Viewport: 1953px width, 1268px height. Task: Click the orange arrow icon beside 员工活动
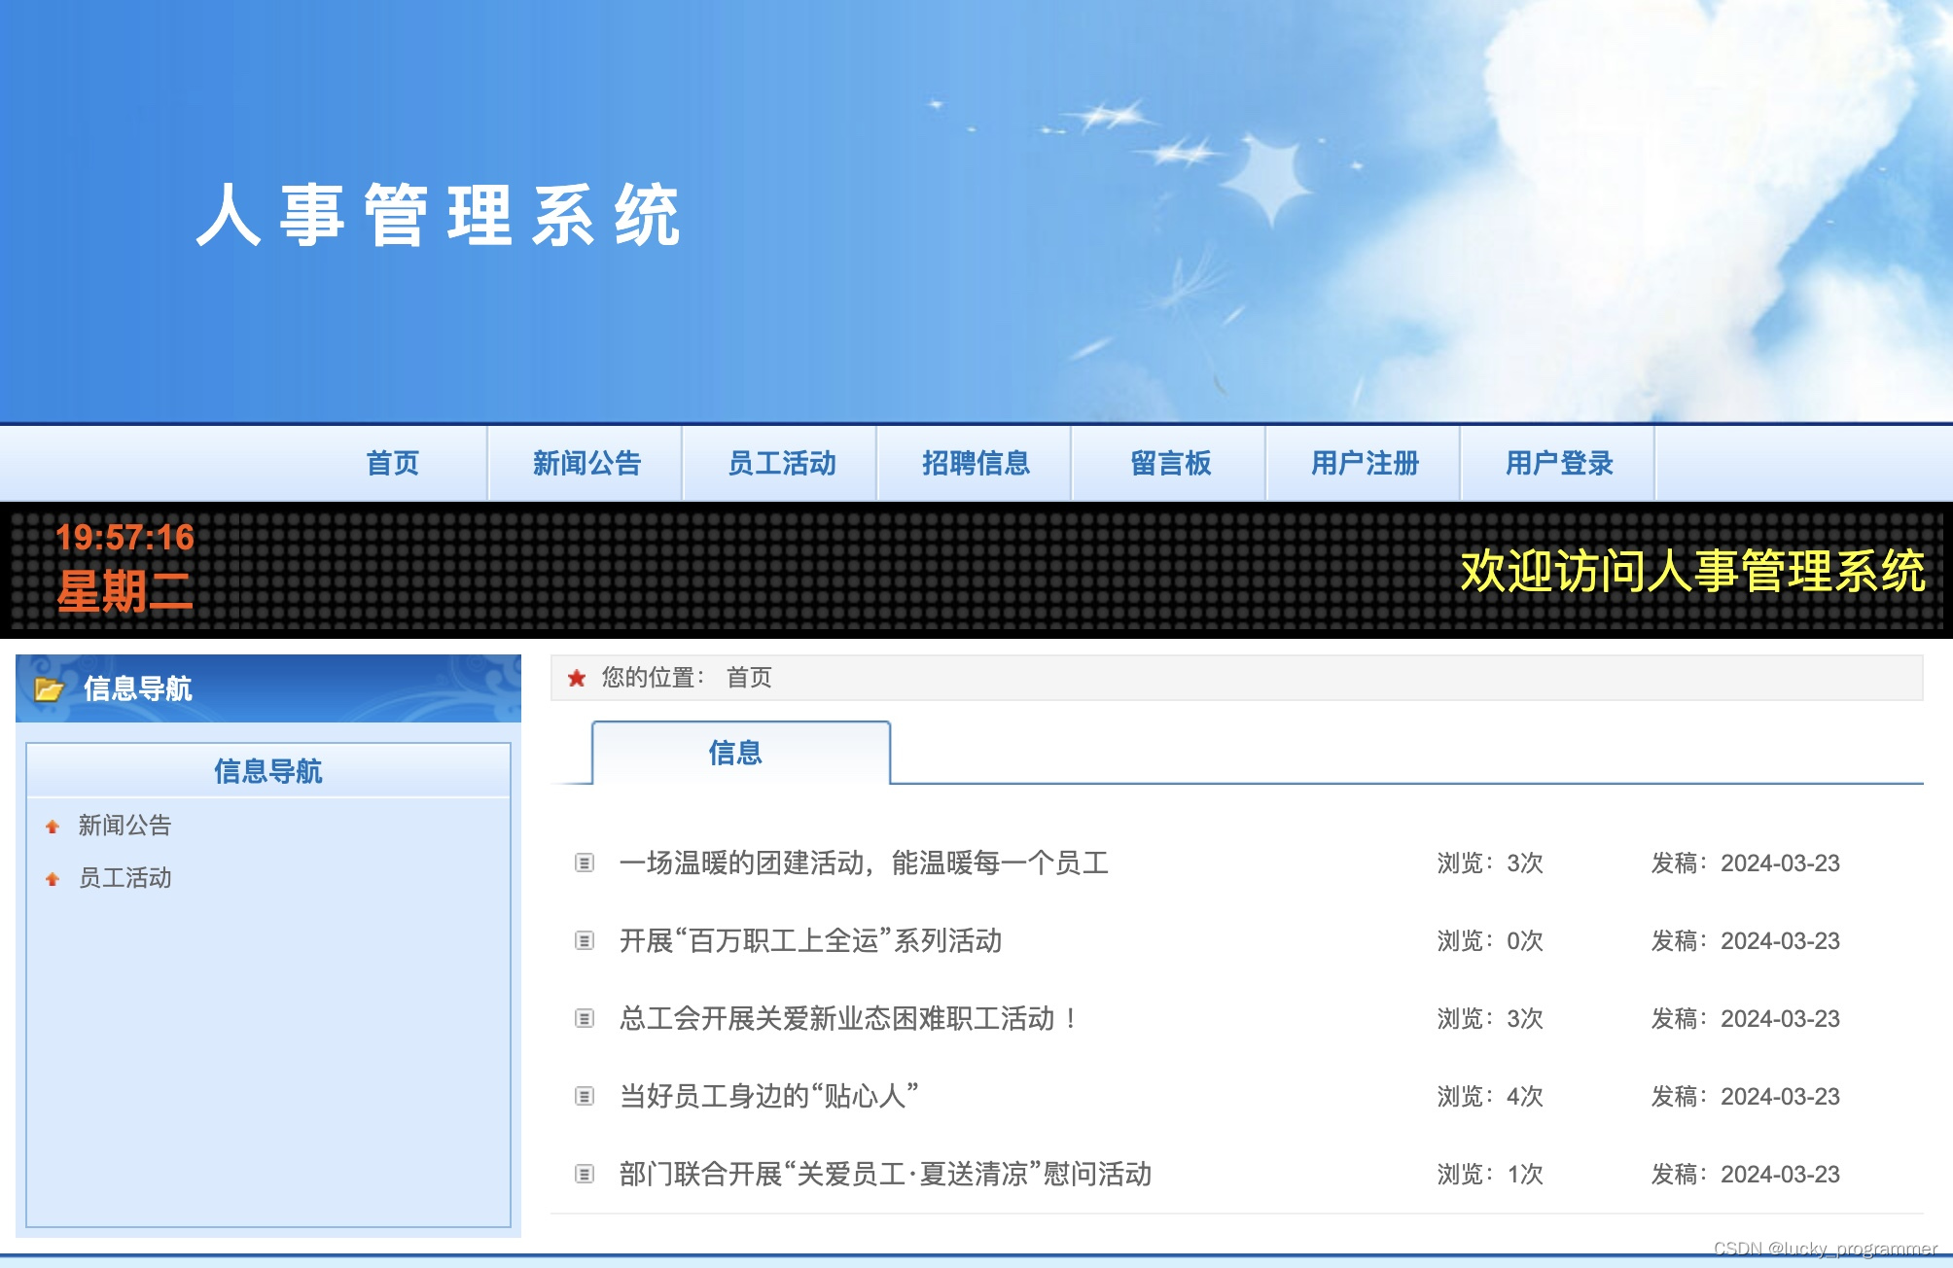pyautogui.click(x=53, y=879)
